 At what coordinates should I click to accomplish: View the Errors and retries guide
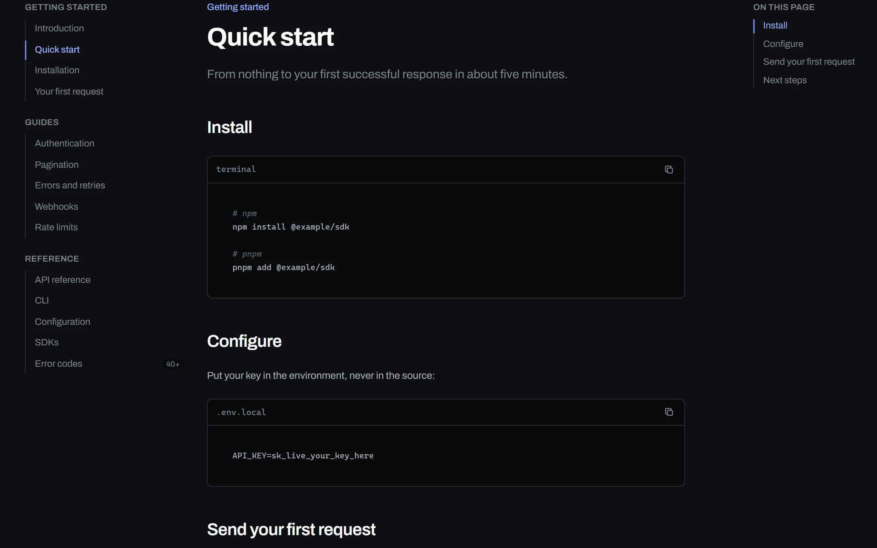point(70,185)
